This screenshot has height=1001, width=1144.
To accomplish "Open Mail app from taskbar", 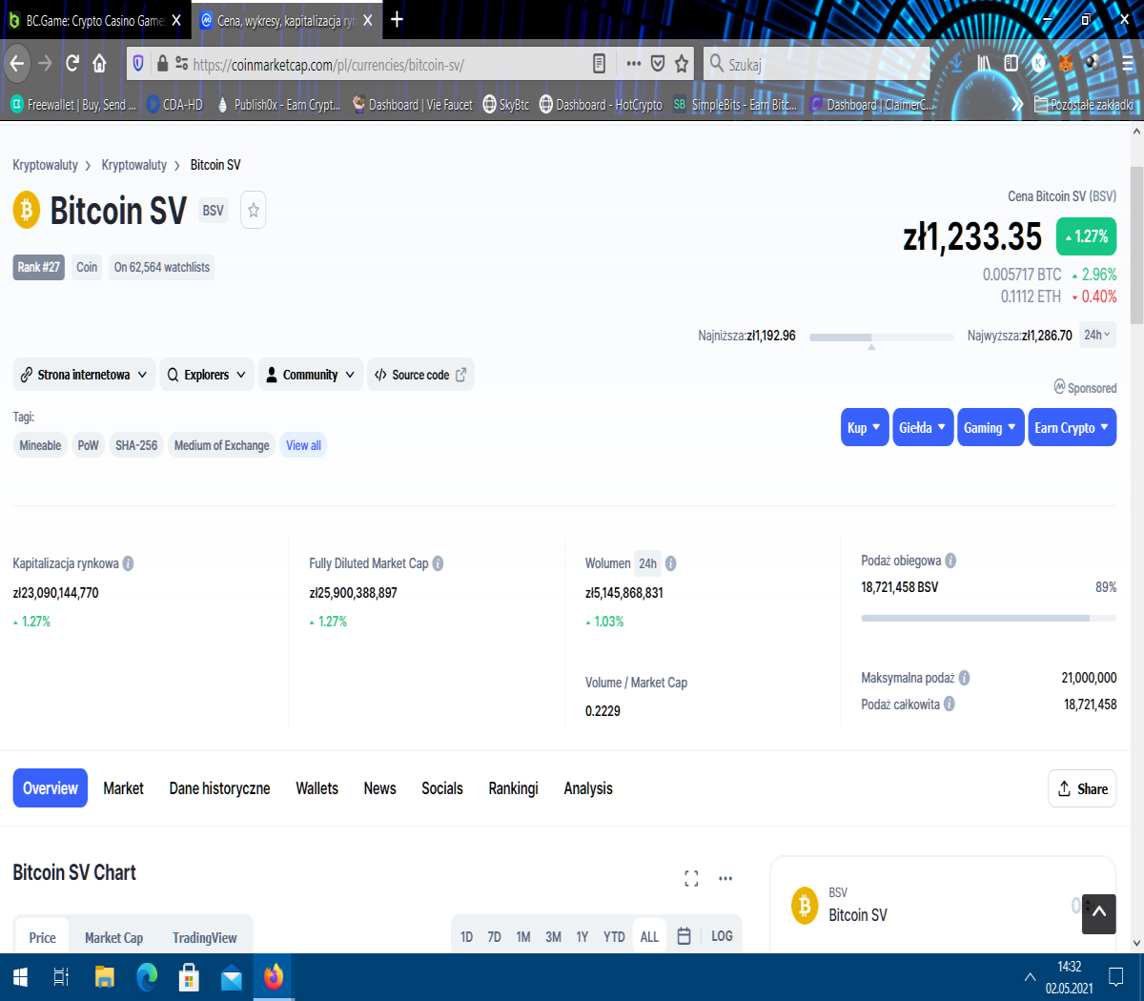I will pos(232,977).
